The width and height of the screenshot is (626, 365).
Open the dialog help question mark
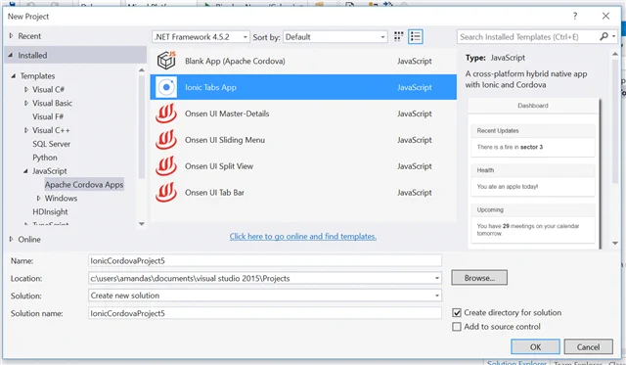click(575, 16)
